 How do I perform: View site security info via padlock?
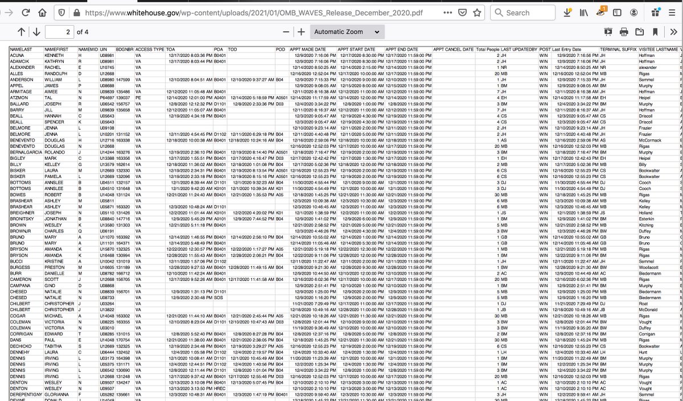77,13
